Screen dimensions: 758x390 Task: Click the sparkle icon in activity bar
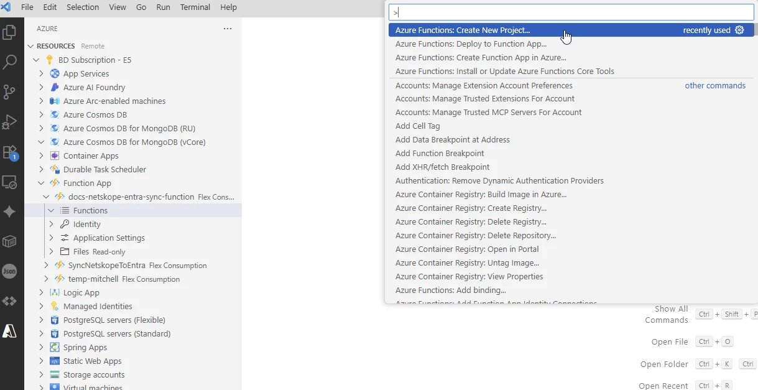9,211
